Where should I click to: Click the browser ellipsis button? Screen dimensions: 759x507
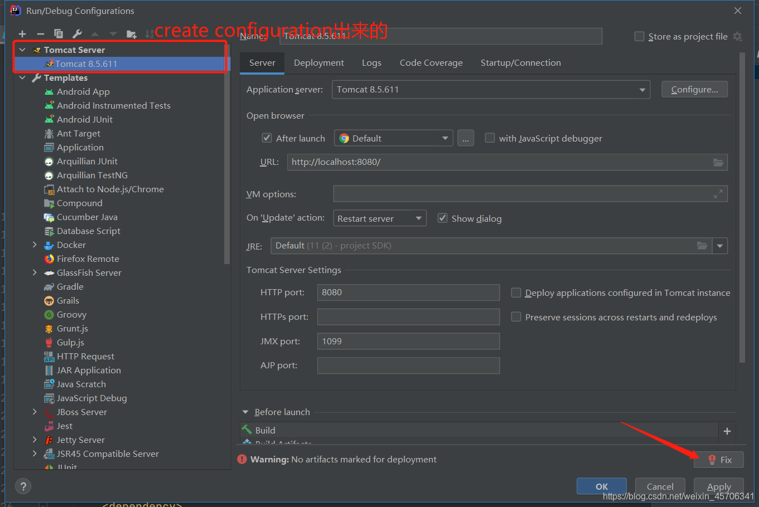tap(466, 138)
